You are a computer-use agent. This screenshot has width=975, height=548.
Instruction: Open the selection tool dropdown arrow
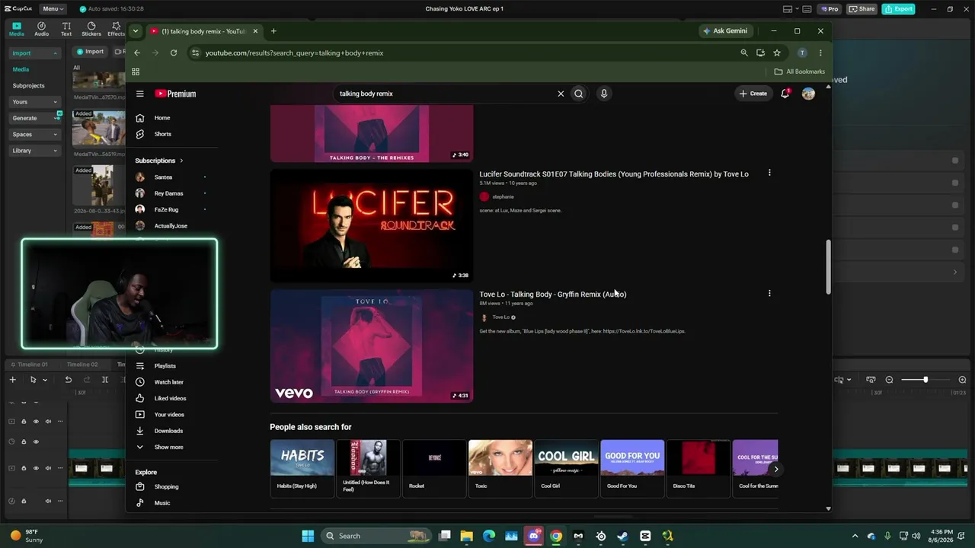[x=45, y=380]
